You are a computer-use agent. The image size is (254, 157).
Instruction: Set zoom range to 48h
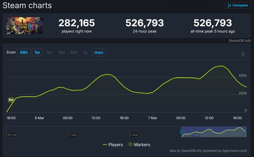click(x=24, y=52)
